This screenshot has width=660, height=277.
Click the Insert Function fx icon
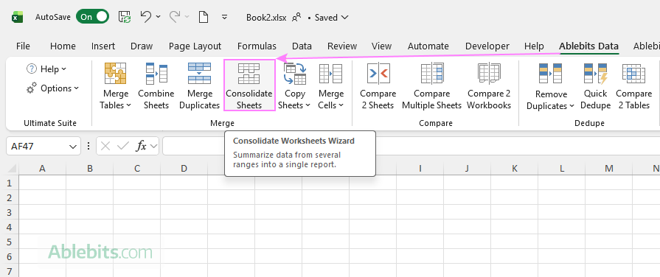pos(141,147)
